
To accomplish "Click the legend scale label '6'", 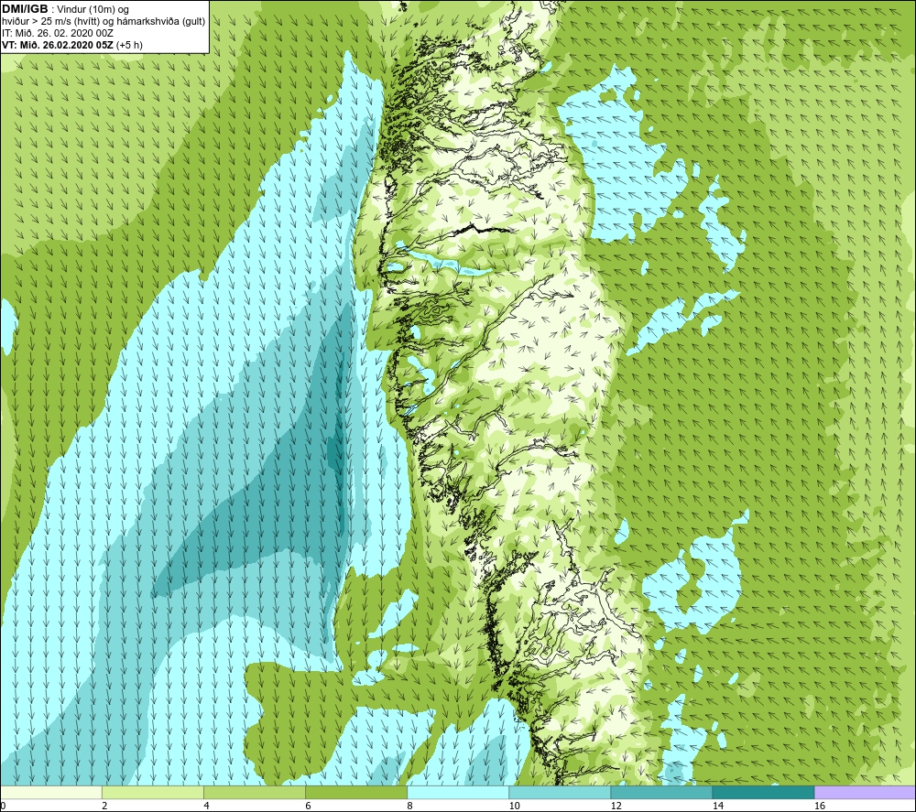I will click(x=308, y=806).
